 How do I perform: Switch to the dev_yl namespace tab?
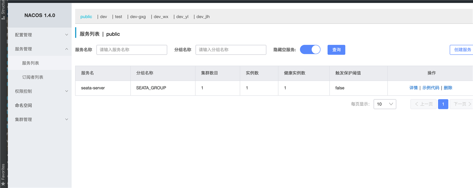(182, 17)
